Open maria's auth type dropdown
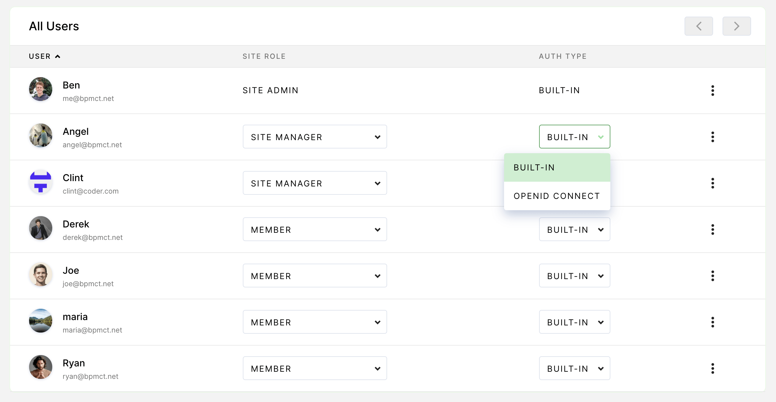 tap(574, 322)
